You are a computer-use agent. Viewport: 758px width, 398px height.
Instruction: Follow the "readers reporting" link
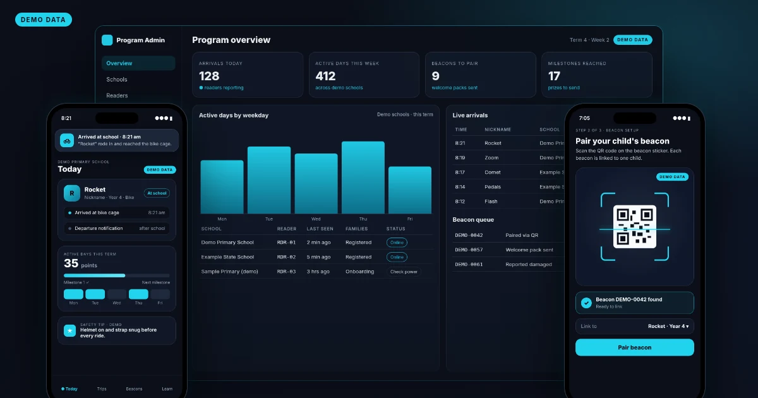221,88
